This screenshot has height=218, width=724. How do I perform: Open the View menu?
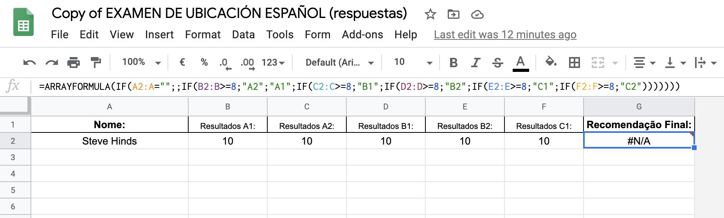point(122,35)
